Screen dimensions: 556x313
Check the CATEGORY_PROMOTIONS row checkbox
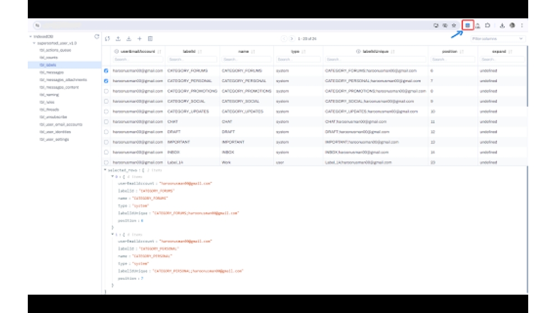(106, 91)
